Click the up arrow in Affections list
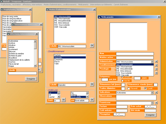The width and height of the screenshot is (166, 124). click(35, 41)
